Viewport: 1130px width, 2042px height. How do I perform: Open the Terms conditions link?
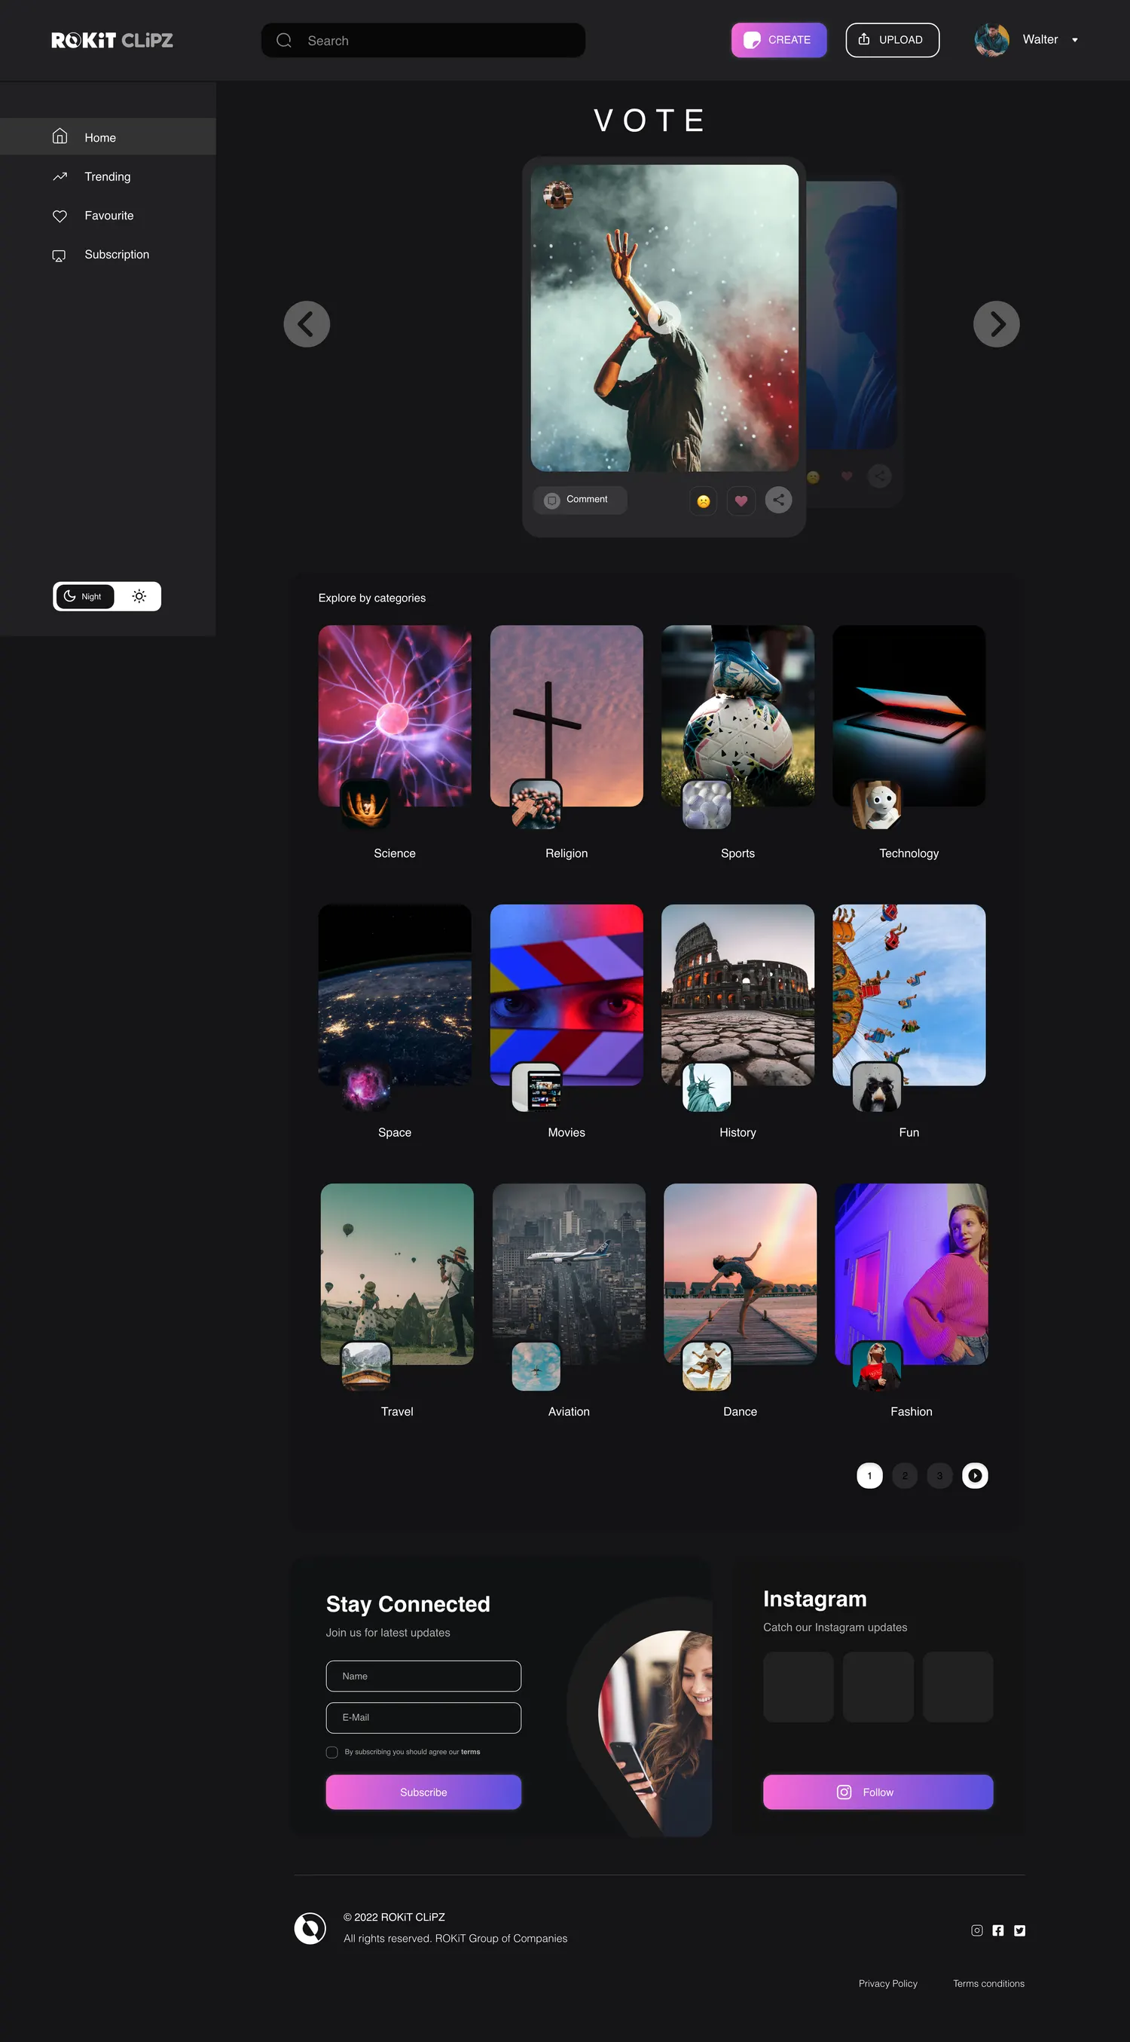tap(988, 1983)
